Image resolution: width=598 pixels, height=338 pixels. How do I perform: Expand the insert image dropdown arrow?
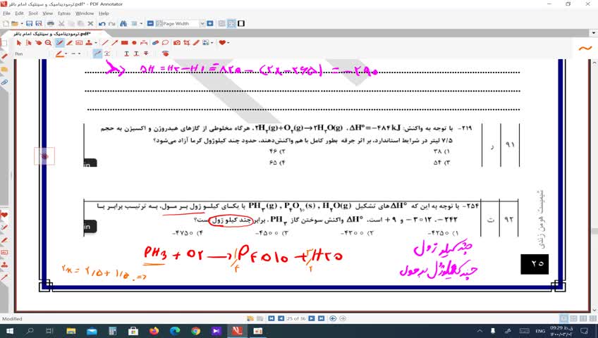212,43
